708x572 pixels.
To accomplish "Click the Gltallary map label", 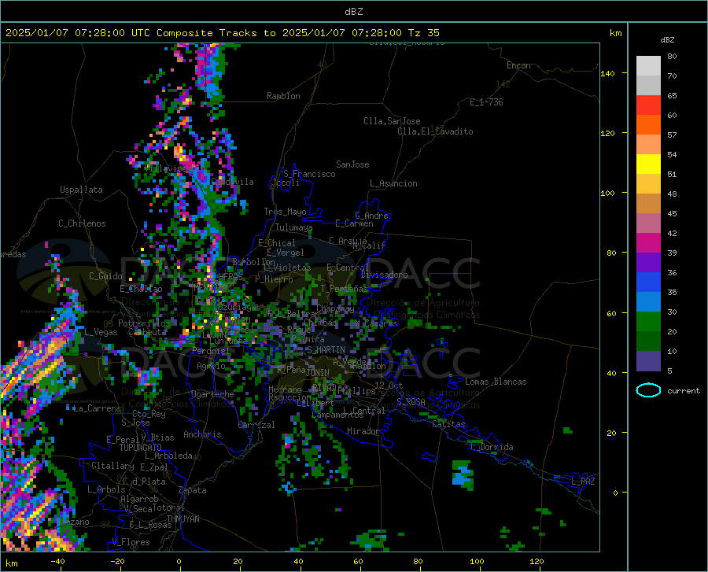I will [112, 466].
